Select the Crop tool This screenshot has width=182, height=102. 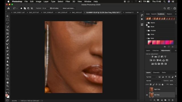click(x=8, y=30)
